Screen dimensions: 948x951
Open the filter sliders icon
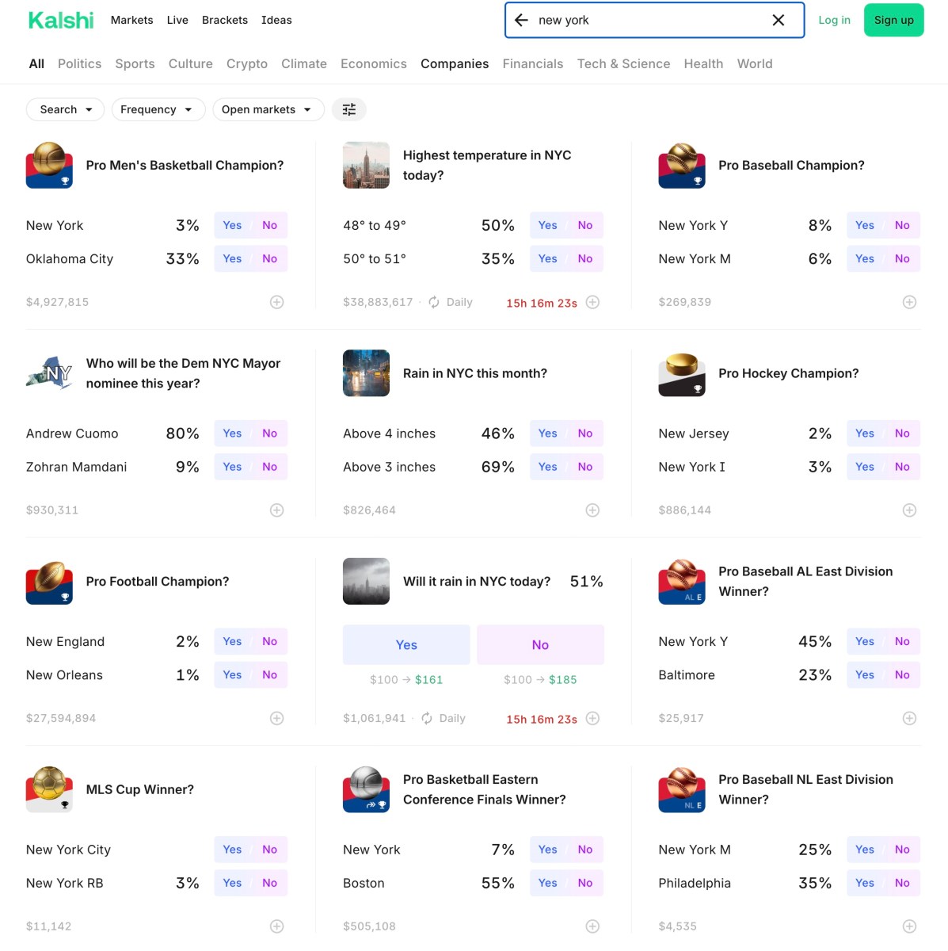(x=349, y=109)
